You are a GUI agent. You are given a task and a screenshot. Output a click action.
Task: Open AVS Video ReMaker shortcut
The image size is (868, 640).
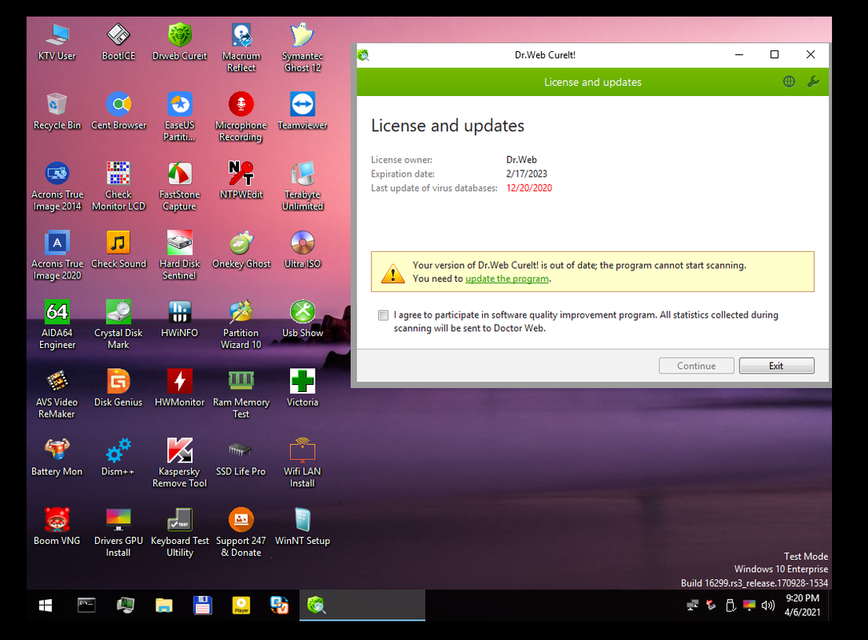(57, 394)
